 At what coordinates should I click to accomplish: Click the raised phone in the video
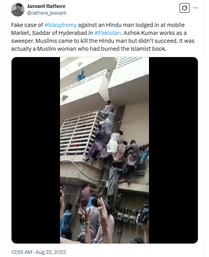click(x=144, y=215)
